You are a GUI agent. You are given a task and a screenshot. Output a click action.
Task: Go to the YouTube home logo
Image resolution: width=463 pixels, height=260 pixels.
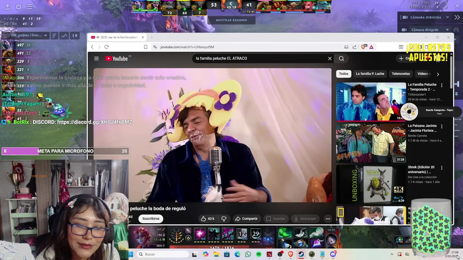click(x=117, y=58)
